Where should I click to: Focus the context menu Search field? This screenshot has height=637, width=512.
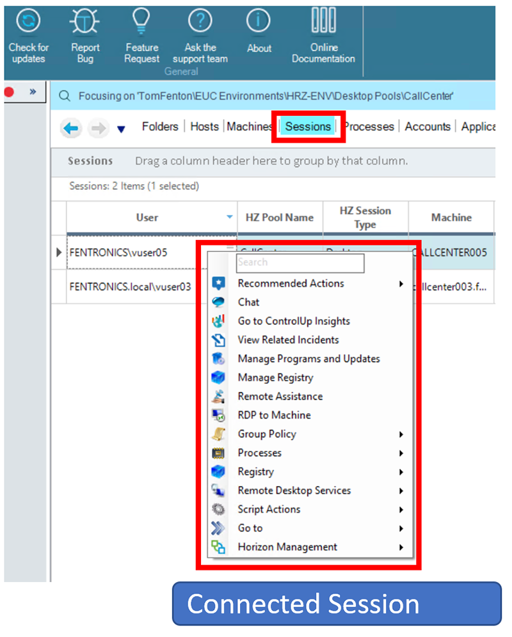[x=300, y=263]
